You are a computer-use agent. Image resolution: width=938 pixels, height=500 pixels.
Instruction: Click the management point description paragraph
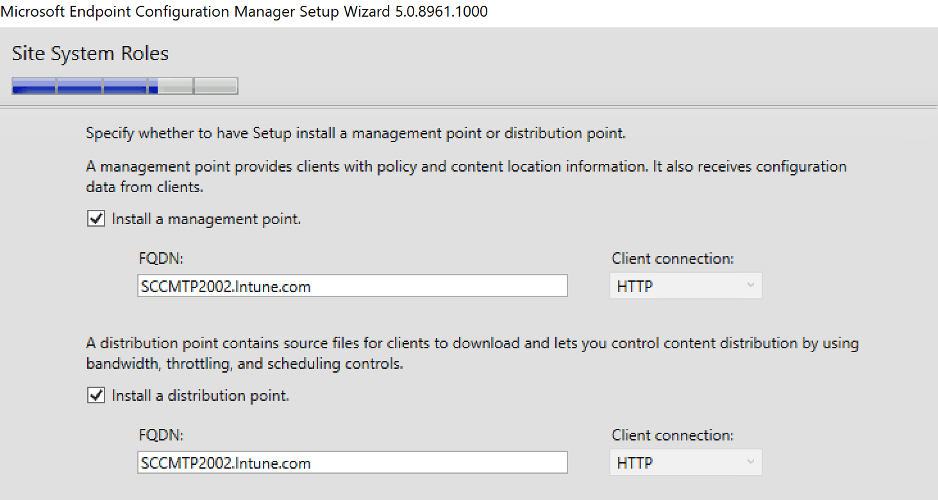coord(466,177)
